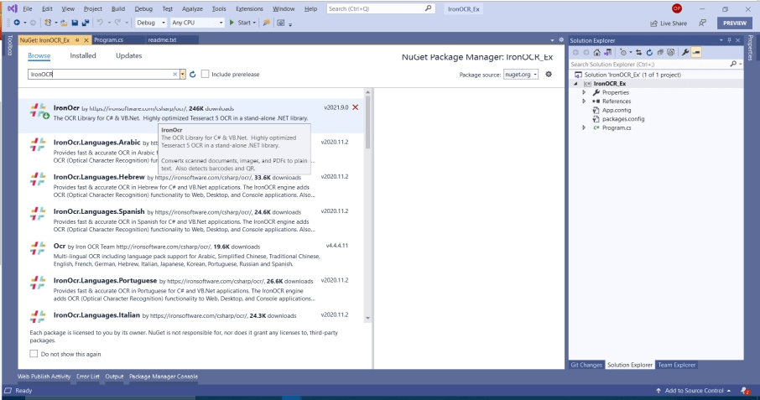The image size is (760, 400).
Task: Collapse the IronOCR_Ex project node
Action: [575, 83]
